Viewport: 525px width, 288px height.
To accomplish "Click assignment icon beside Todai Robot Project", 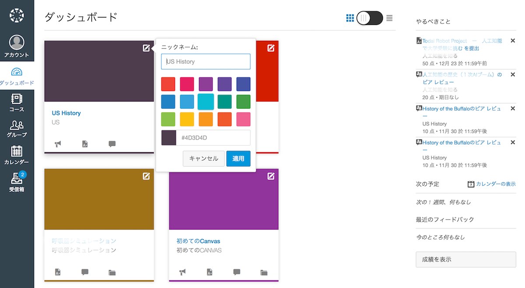I will click(419, 41).
